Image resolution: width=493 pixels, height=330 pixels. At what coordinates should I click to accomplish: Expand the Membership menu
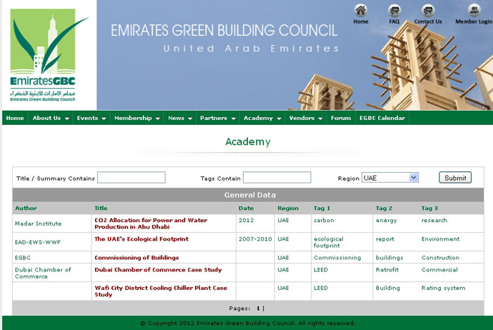137,118
